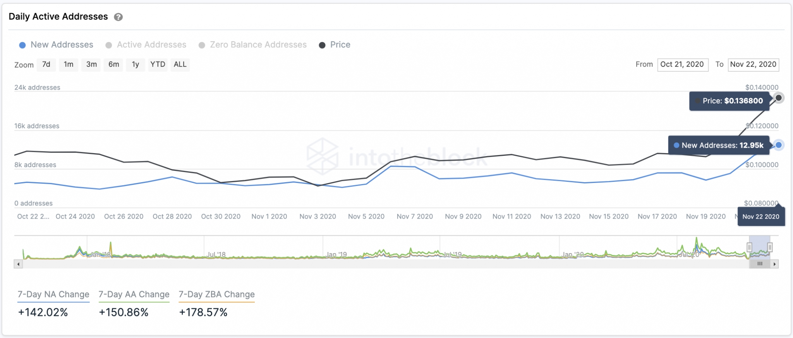Edit the From date field Oct 21, 2020
This screenshot has width=793, height=338.
pos(683,65)
